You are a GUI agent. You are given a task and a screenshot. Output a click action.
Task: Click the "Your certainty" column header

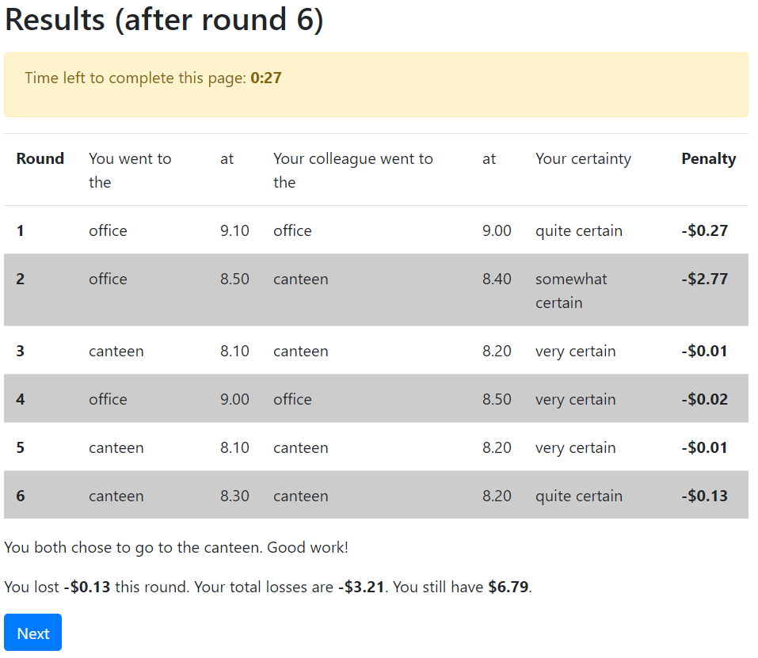coord(583,158)
